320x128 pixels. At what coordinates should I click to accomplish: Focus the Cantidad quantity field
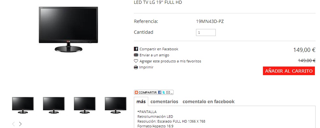[206, 32]
